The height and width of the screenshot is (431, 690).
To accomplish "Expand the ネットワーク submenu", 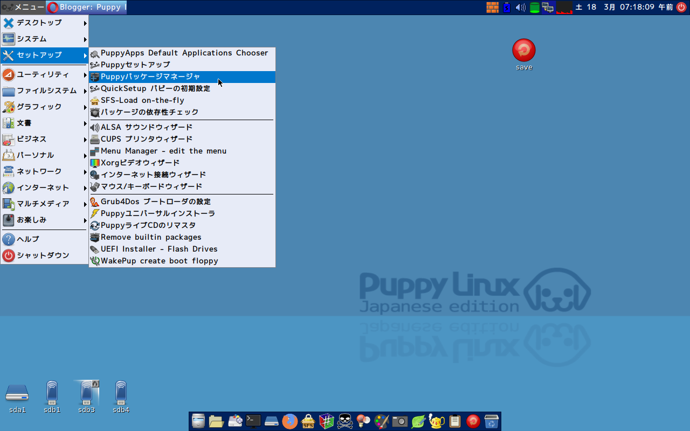I will click(38, 171).
